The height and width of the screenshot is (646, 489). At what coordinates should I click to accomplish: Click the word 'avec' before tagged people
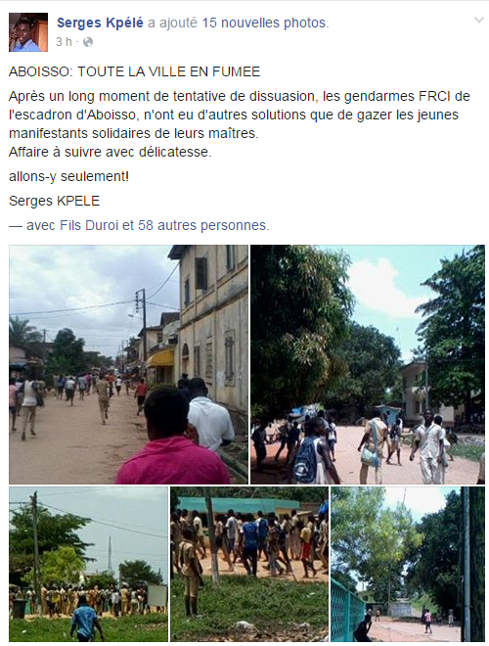click(x=41, y=225)
